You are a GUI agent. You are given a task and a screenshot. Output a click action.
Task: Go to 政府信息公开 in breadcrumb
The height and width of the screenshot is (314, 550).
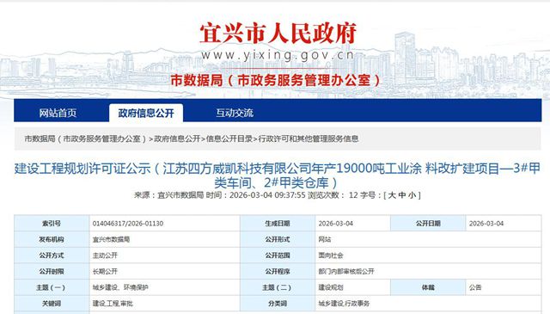177,139
